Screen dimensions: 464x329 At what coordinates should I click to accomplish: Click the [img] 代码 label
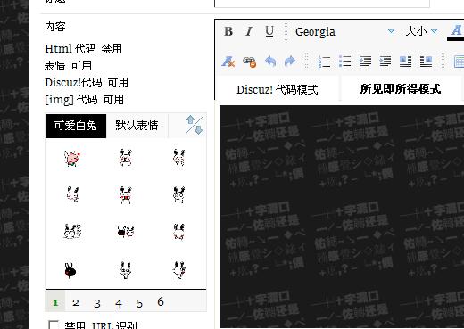71,100
